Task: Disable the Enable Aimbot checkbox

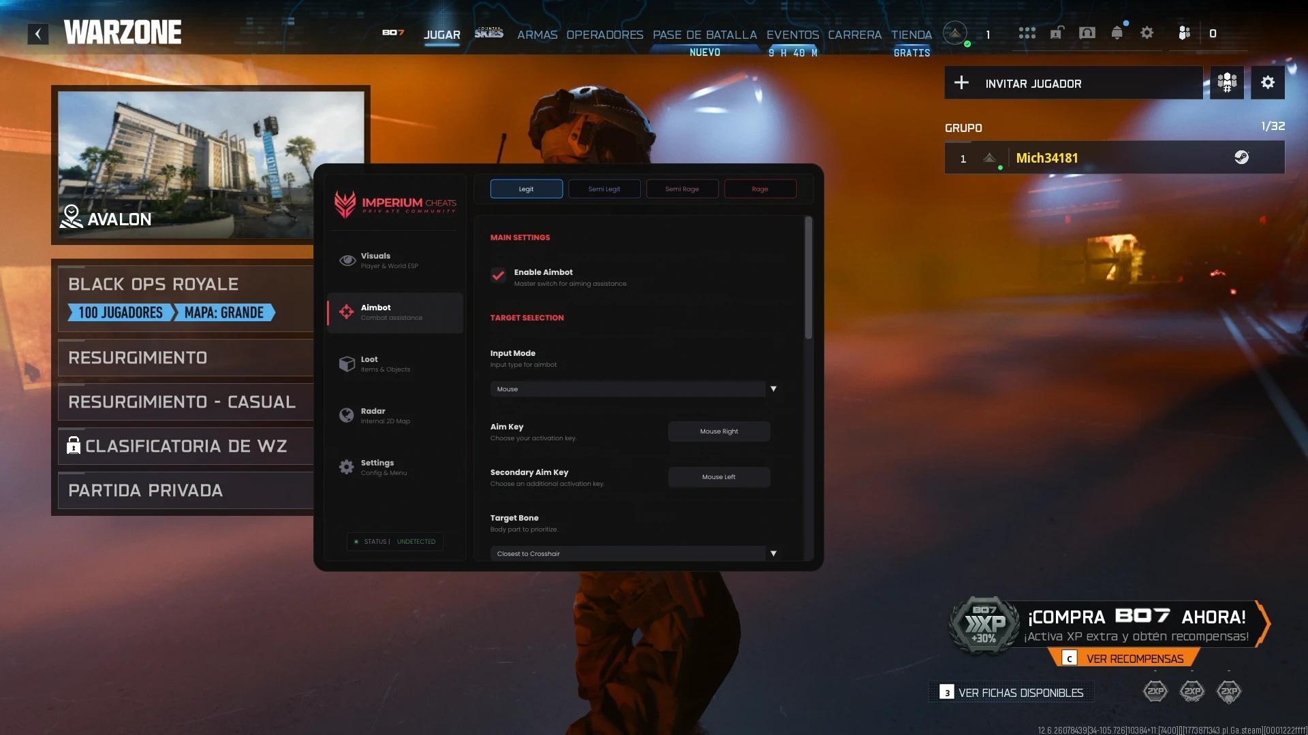Action: tap(498, 276)
